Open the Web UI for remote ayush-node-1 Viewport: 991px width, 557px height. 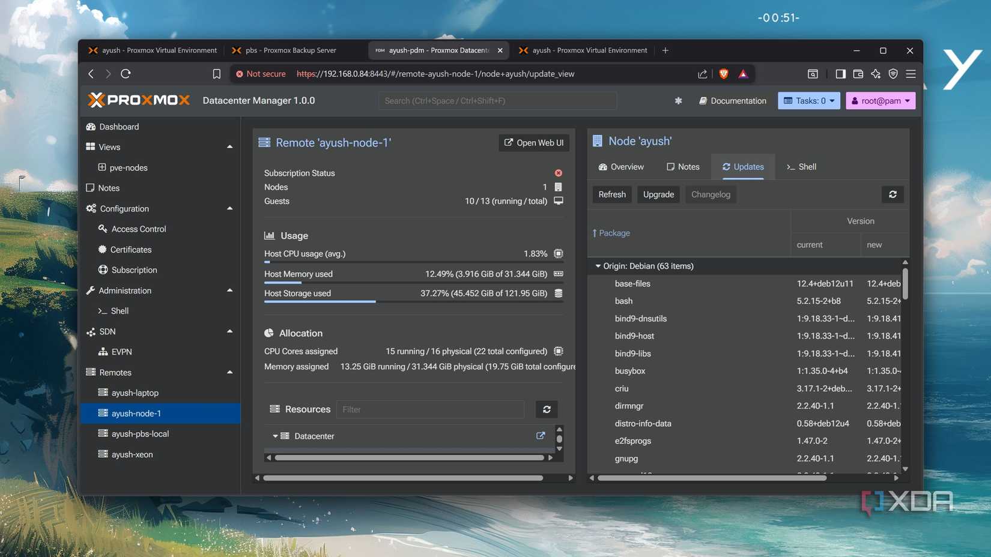tap(533, 142)
